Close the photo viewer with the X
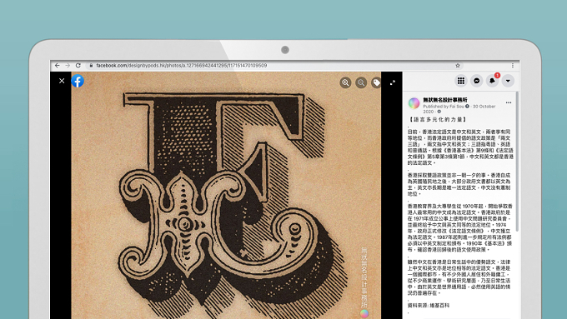This screenshot has height=319, width=567. [62, 81]
